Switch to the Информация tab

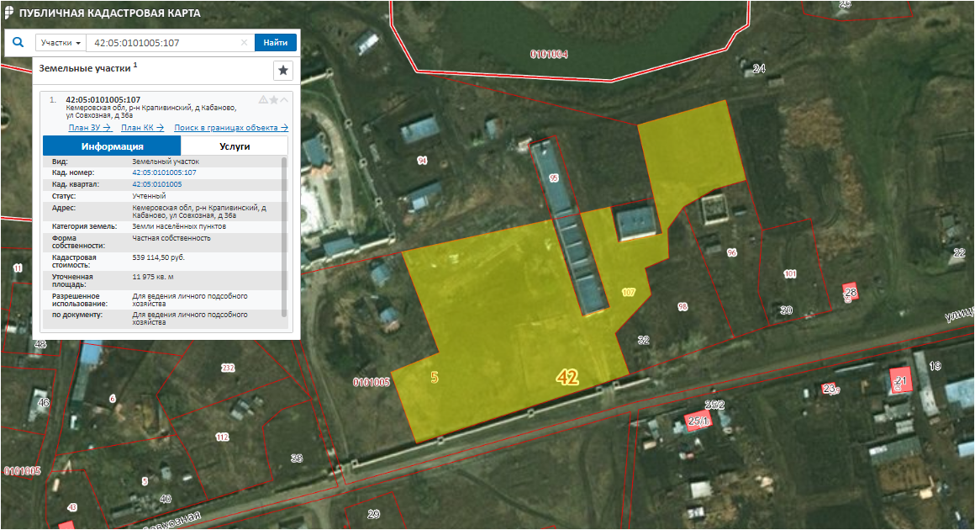click(112, 146)
